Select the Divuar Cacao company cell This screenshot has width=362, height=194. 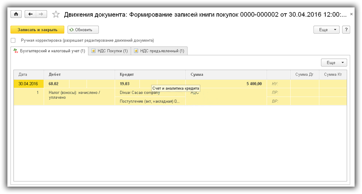[137, 93]
